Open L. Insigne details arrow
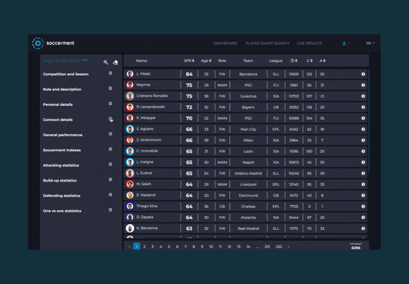Image resolution: width=409 pixels, height=284 pixels. (363, 162)
